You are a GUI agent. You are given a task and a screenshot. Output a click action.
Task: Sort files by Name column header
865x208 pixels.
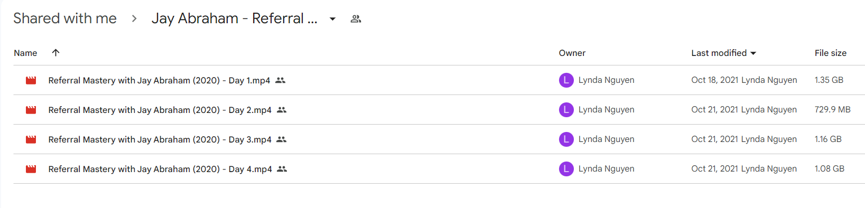tap(25, 53)
